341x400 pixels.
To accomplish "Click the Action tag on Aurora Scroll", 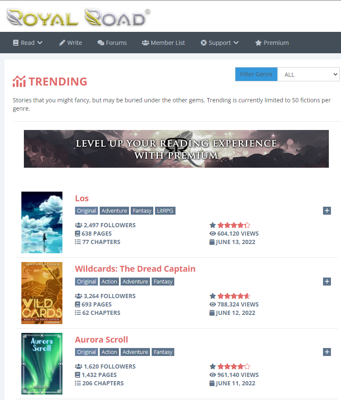I will 109,352.
